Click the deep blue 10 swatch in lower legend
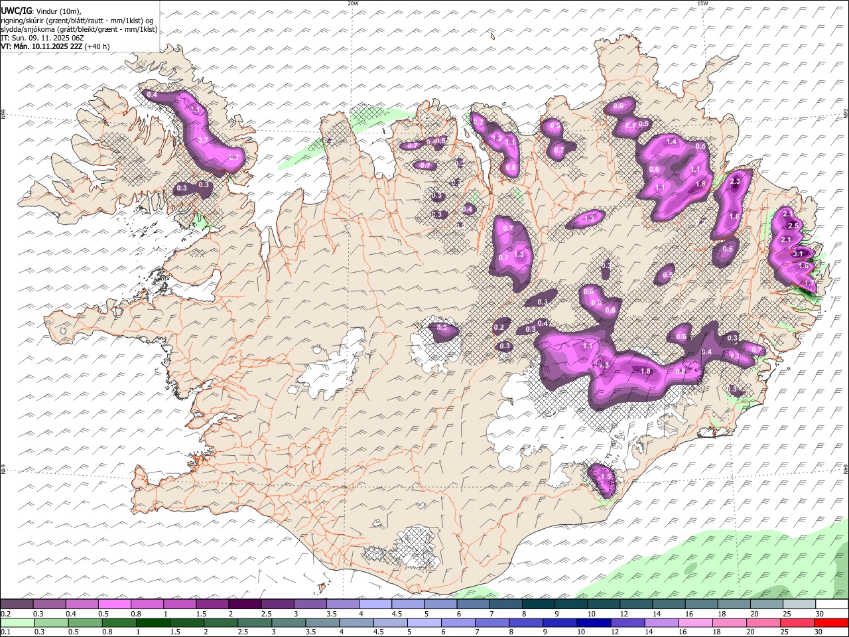 point(593,623)
